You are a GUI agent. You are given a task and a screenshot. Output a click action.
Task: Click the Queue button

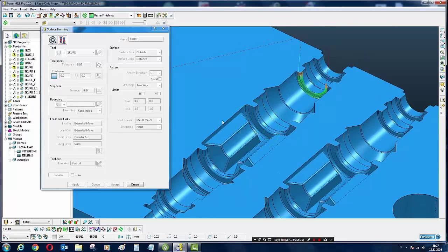[96, 184]
